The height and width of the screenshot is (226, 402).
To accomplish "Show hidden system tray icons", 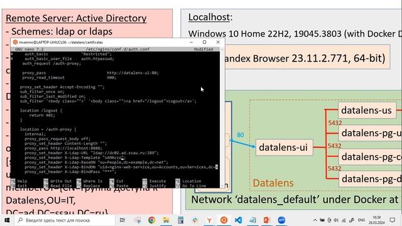I will [315, 220].
